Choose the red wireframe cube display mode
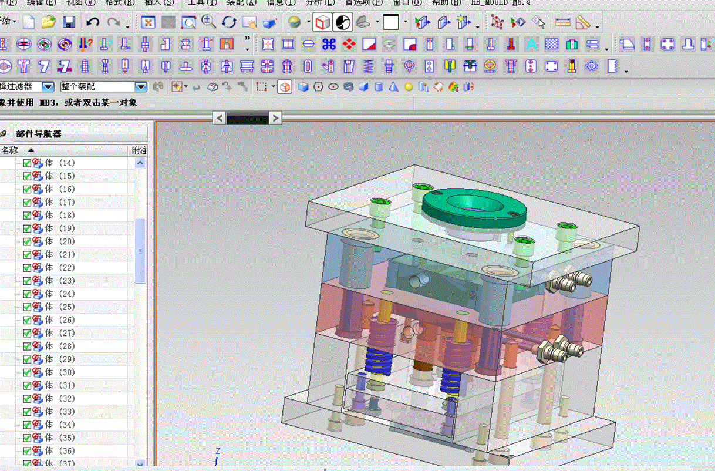 [322, 22]
